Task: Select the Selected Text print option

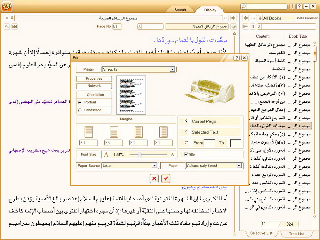Action: (x=186, y=132)
